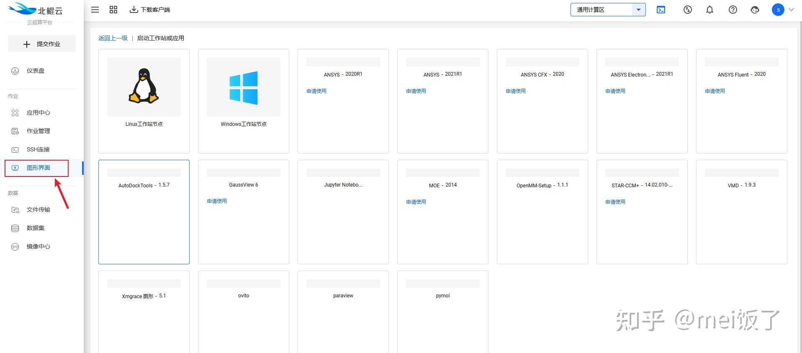The width and height of the screenshot is (802, 353).
Task: Click the blue user avatar 's'
Action: (778, 10)
